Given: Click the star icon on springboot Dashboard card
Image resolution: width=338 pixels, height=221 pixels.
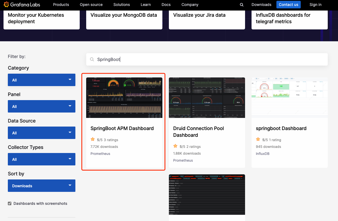Looking at the screenshot, I should [258, 140].
